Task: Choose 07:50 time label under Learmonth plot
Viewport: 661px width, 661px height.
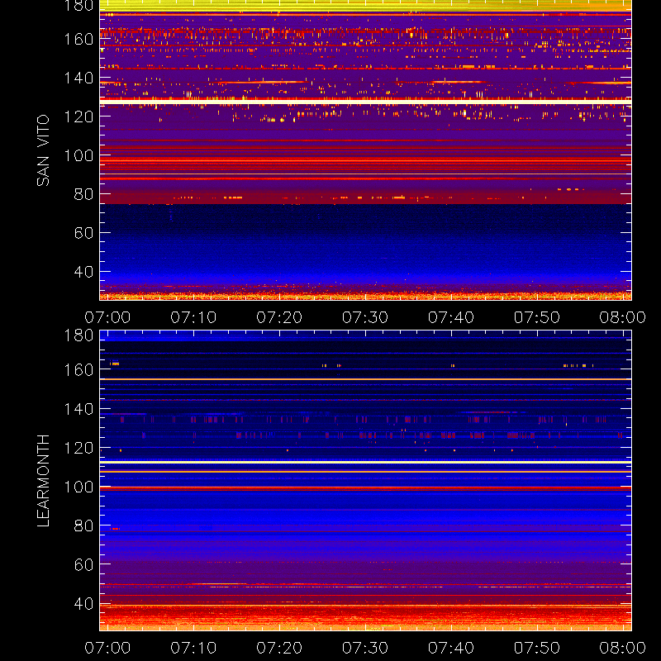Action: pyautogui.click(x=536, y=648)
